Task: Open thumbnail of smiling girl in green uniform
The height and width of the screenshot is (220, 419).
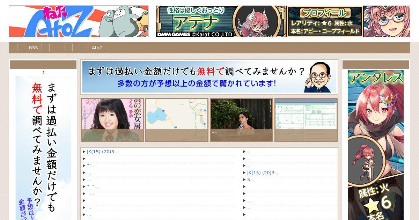Action: coord(112,120)
